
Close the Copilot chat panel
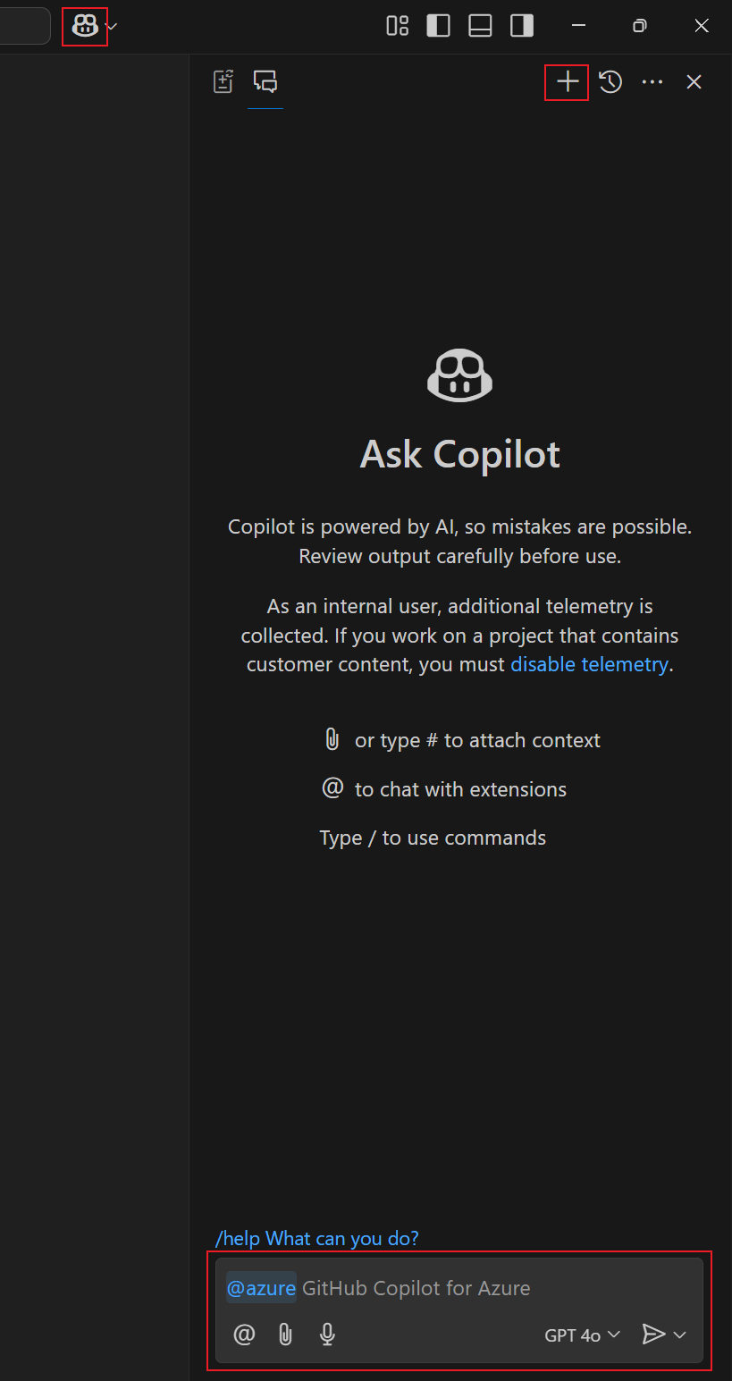click(x=694, y=82)
